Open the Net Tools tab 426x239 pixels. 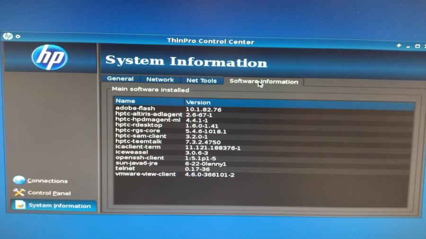click(x=201, y=80)
